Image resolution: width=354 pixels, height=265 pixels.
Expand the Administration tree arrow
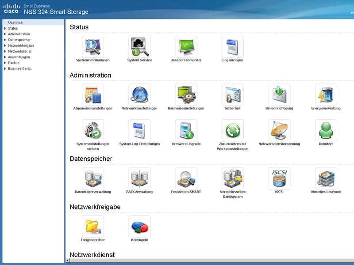pyautogui.click(x=5, y=34)
